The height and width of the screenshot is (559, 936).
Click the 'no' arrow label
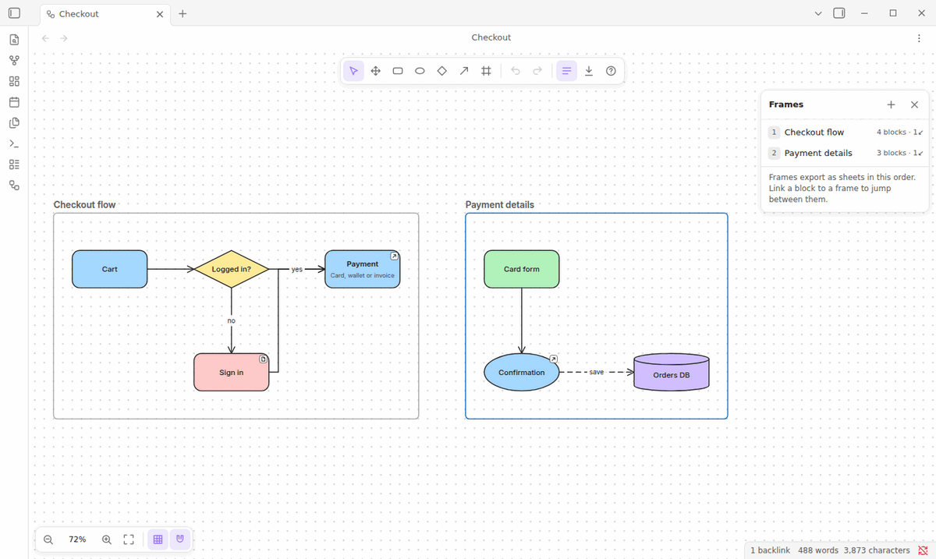(x=232, y=320)
